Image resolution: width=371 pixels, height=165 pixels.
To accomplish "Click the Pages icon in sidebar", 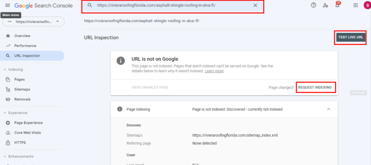I will (x=8, y=80).
